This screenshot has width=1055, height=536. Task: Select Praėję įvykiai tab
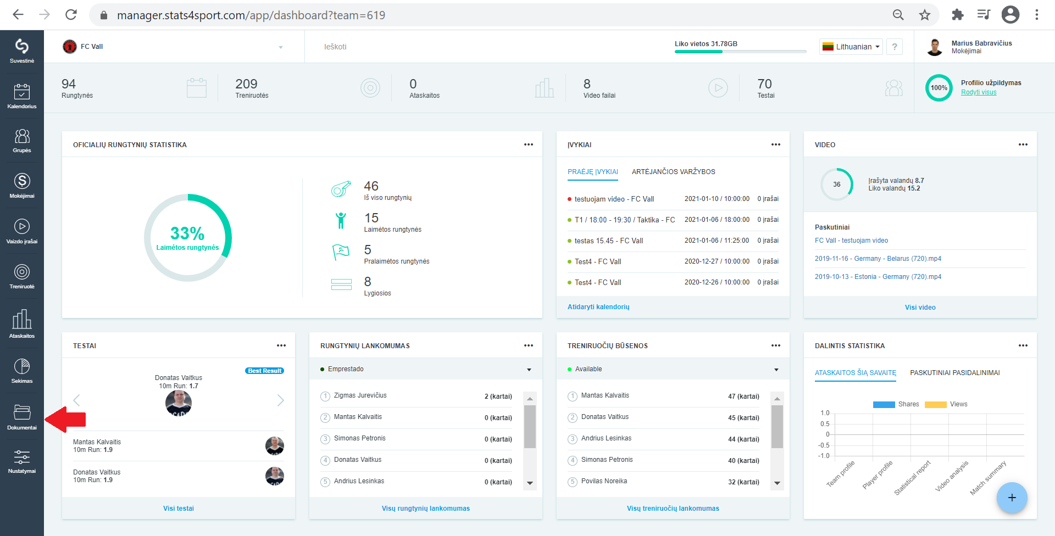(593, 172)
